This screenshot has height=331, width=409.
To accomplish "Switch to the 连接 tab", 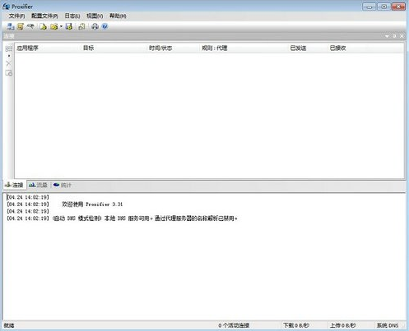I will pyautogui.click(x=14, y=185).
